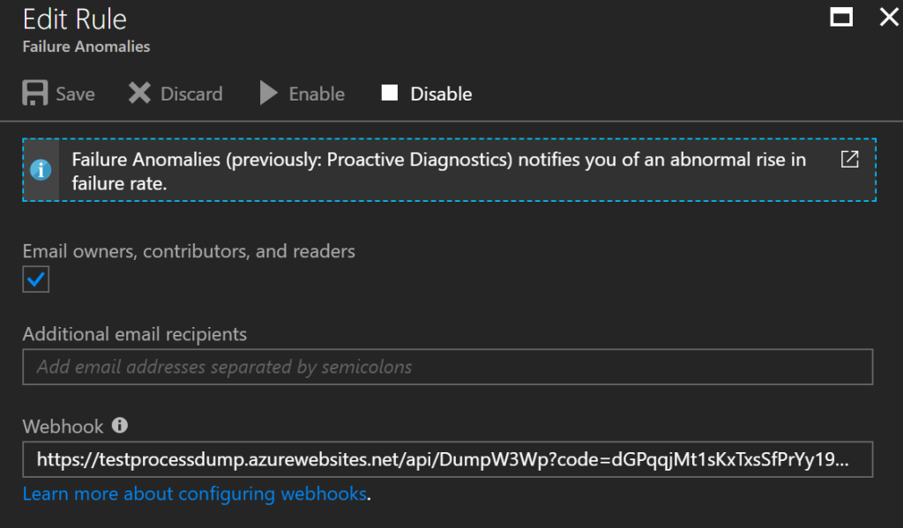Click the pop-out icon on the notification banner
Screen dimensions: 903x528
(x=849, y=160)
